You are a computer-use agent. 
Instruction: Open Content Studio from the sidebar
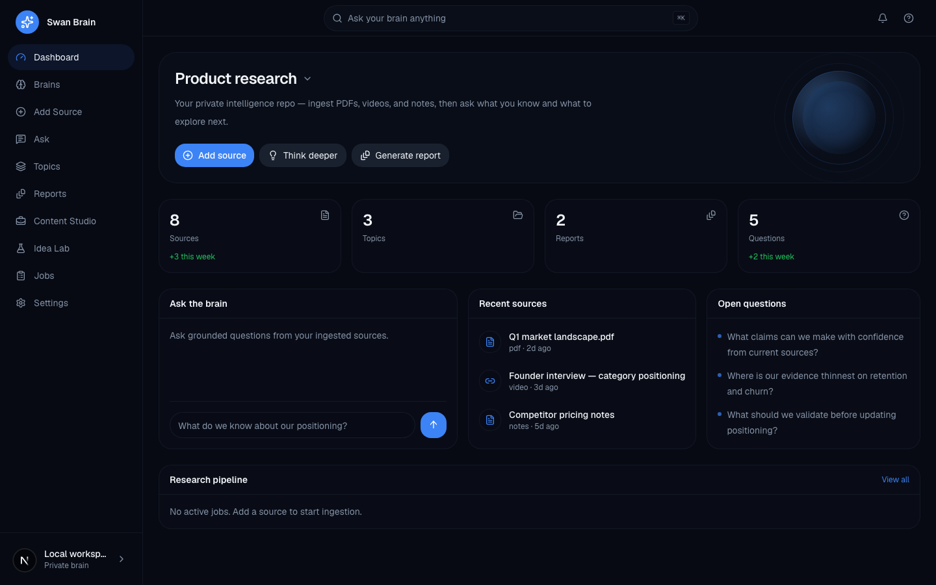71,221
